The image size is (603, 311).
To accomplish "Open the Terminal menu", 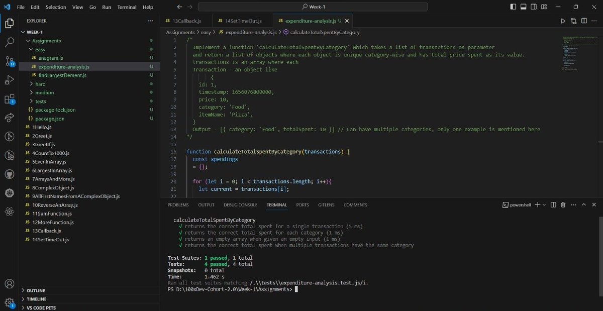I will (127, 7).
